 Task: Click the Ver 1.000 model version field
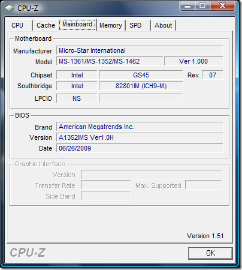click(x=193, y=61)
